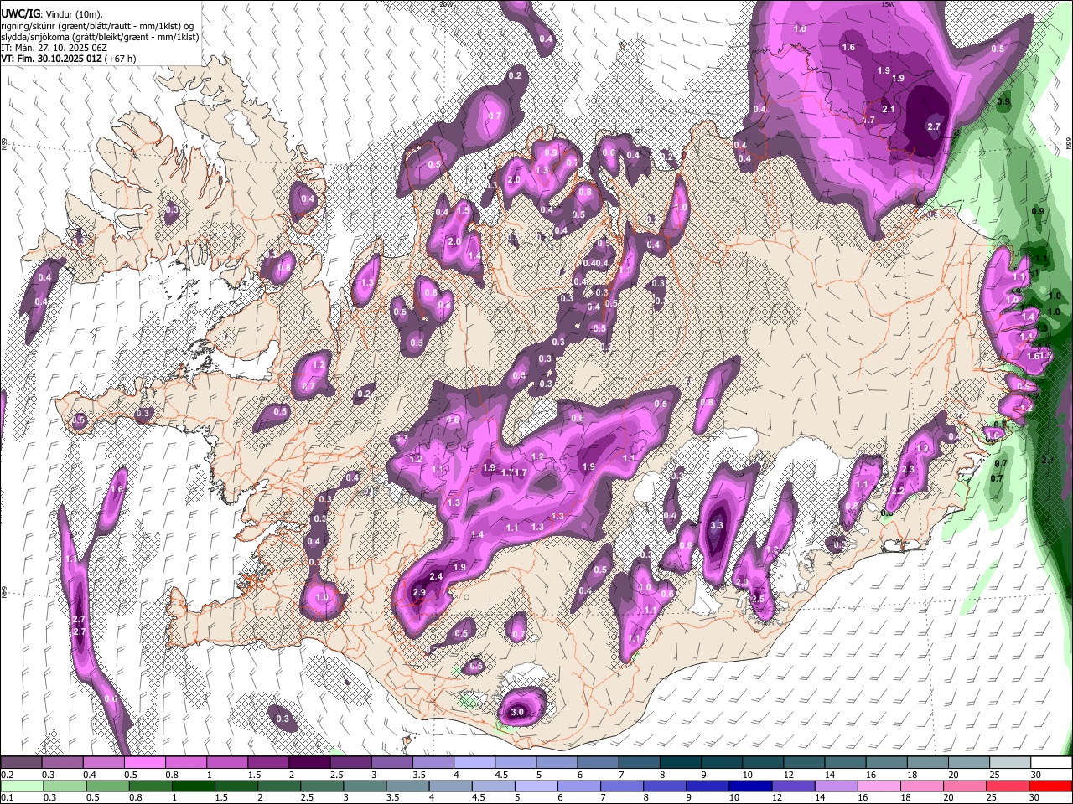Click the '0.2' label under the top legend row
The width and height of the screenshot is (1073, 804).
click(8, 775)
